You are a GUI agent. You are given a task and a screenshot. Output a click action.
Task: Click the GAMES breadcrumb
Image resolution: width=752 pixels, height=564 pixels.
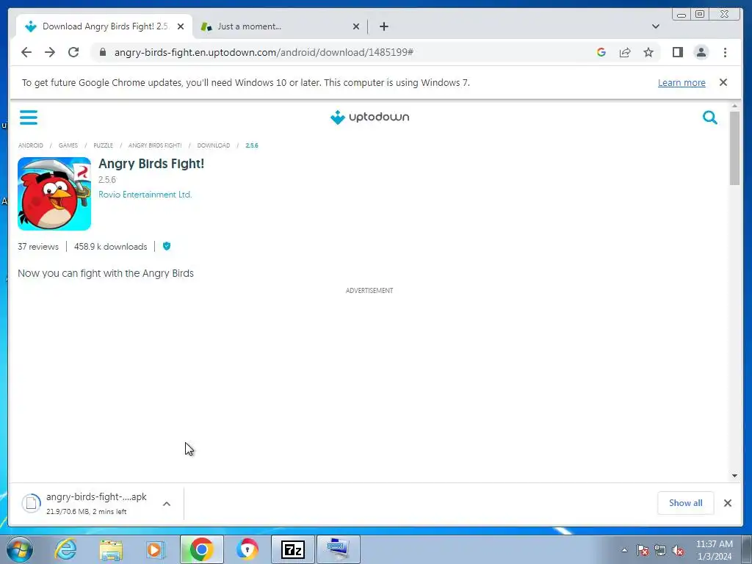tap(68, 145)
